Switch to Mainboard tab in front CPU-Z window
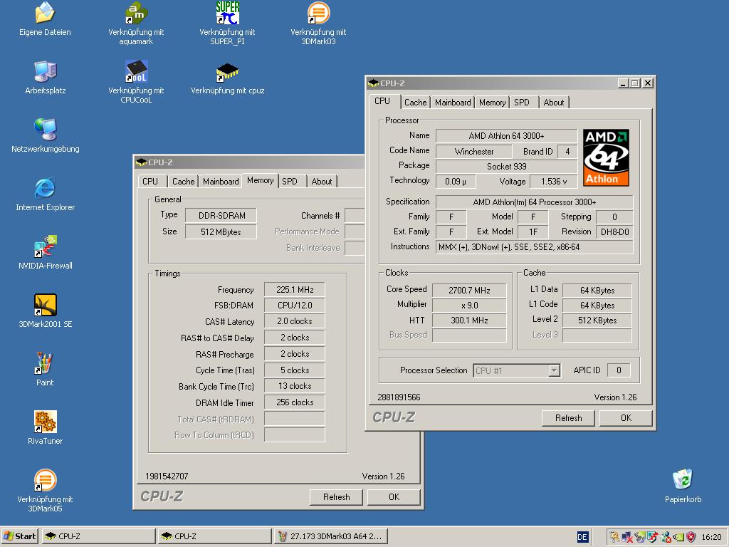729x547 pixels. [453, 103]
